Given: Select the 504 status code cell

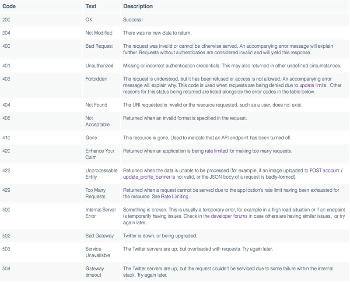Looking at the screenshot, I should click(x=7, y=268).
